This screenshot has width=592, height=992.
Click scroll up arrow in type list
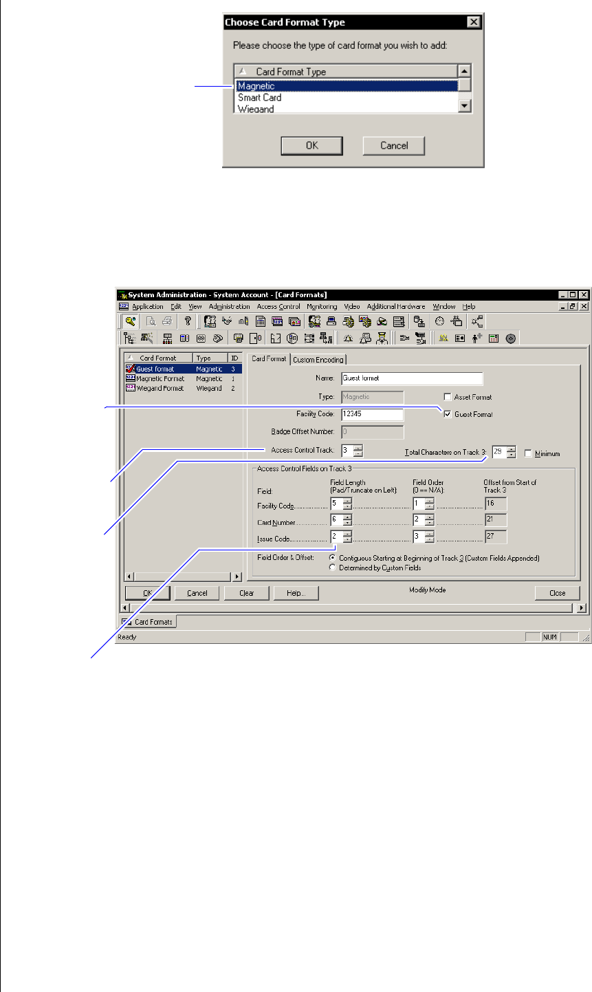[464, 71]
